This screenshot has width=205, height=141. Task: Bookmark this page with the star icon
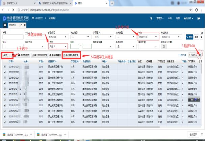point(190,10)
